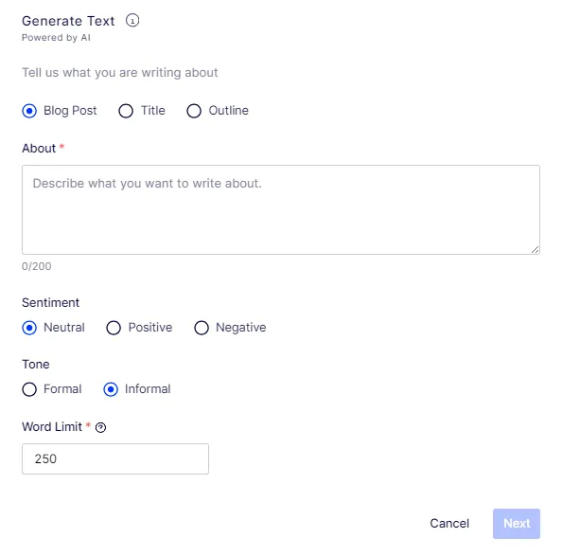The height and width of the screenshot is (556, 562).
Task: Click the info icon beside Generate Text
Action: [132, 21]
